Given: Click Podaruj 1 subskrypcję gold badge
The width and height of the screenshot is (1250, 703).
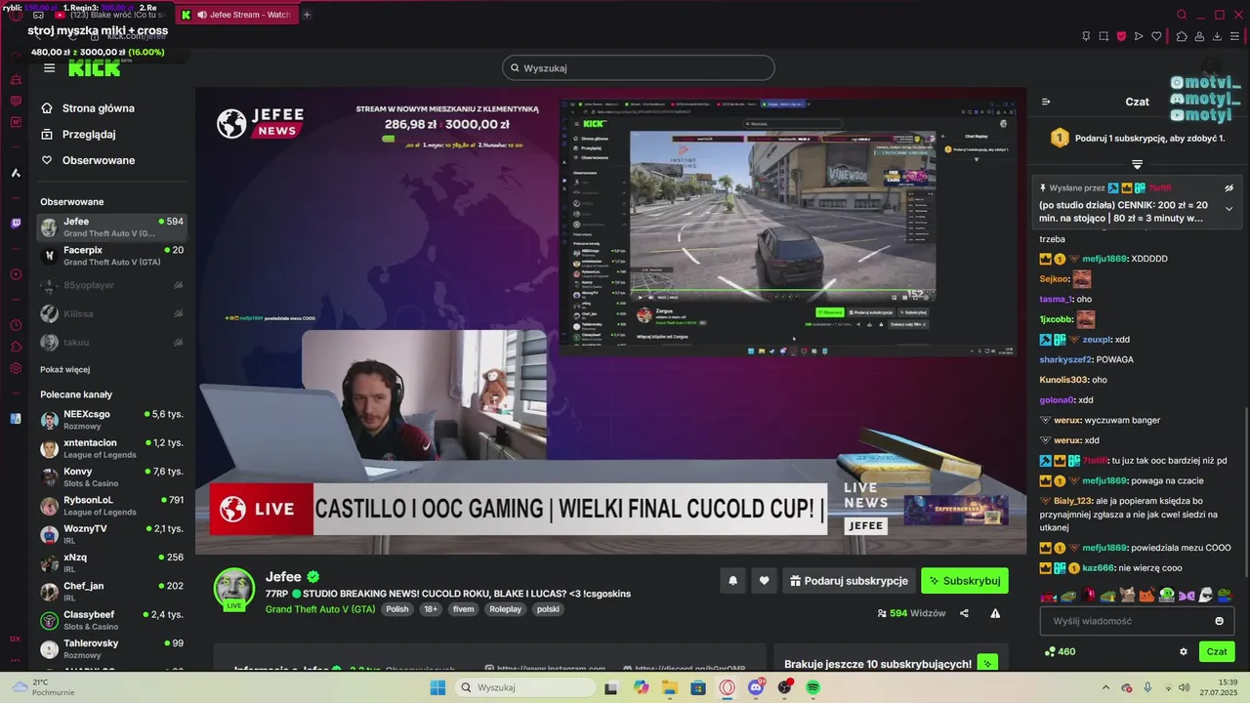Looking at the screenshot, I should tap(1060, 139).
